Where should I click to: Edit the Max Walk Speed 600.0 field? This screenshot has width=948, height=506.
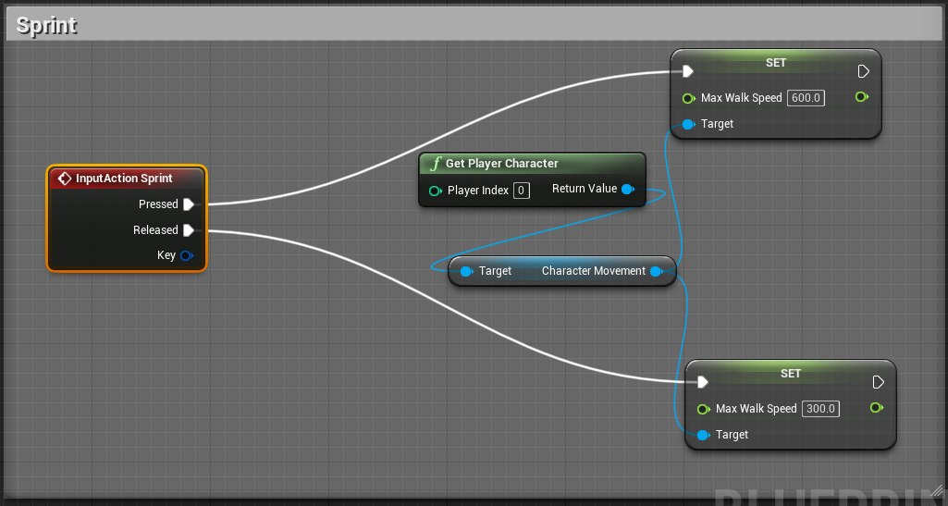tap(806, 98)
